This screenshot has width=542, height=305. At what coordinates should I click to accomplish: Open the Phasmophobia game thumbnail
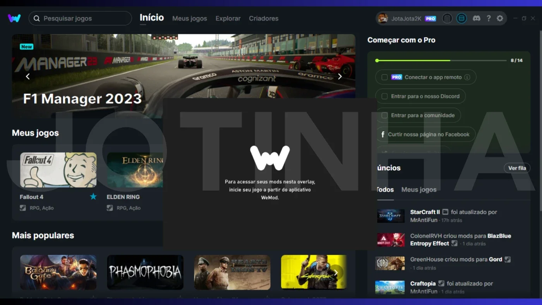click(x=145, y=272)
